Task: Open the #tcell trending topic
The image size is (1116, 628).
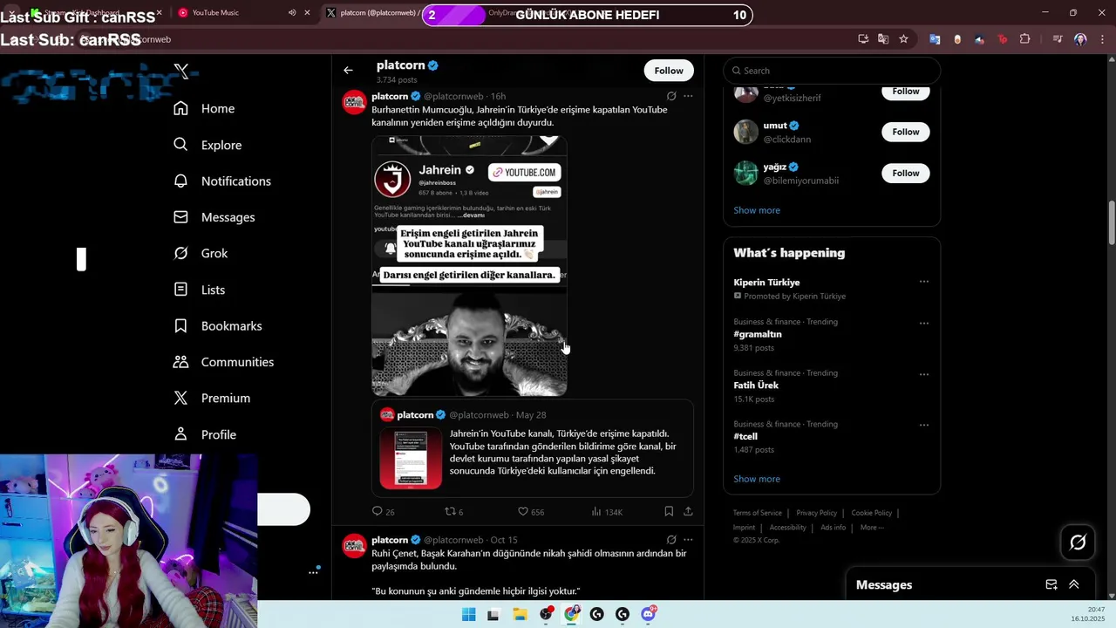Action: pyautogui.click(x=745, y=436)
